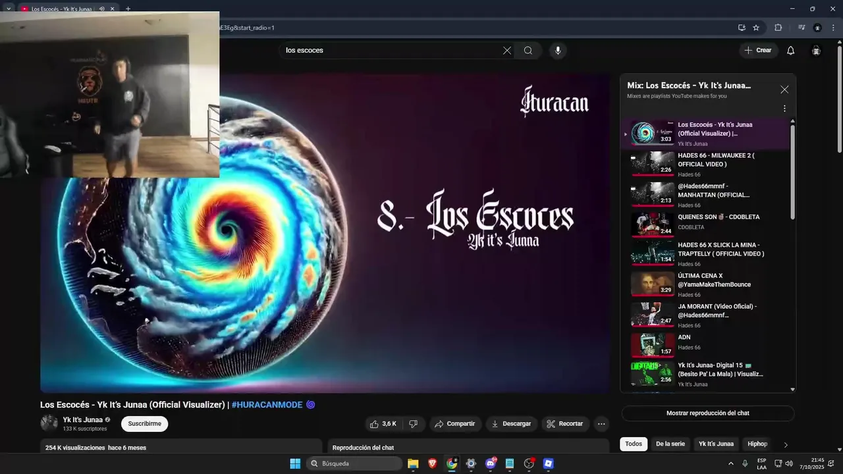Open ESP LAA language switcher
The height and width of the screenshot is (474, 843).
[x=761, y=463]
